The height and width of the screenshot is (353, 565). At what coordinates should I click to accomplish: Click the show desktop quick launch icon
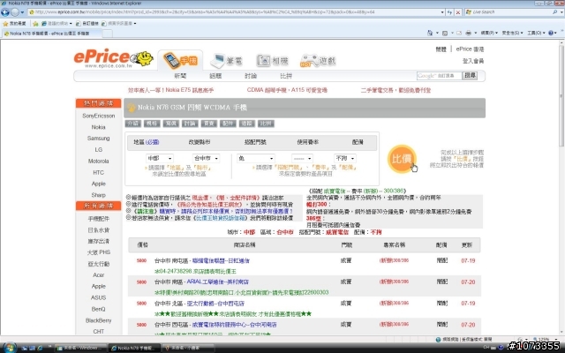[x=25, y=348]
